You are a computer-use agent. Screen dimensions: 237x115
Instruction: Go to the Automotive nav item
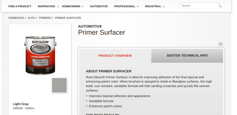tap(99, 6)
